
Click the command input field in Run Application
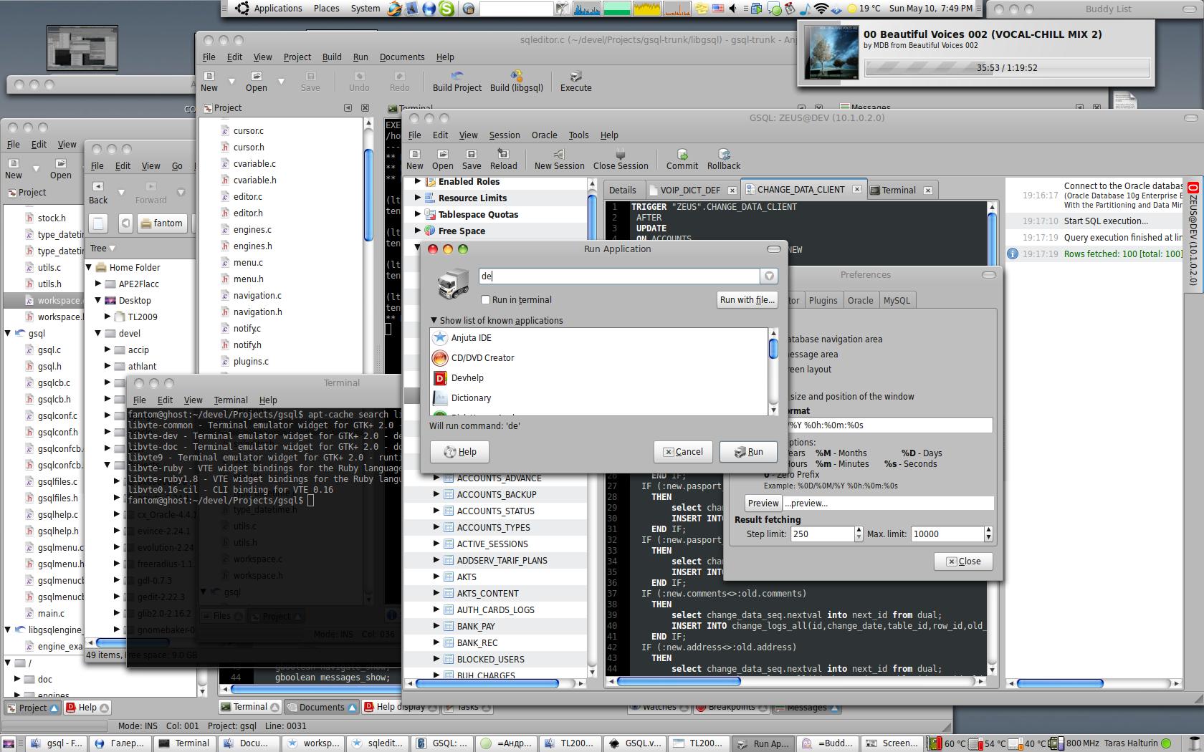pos(619,276)
